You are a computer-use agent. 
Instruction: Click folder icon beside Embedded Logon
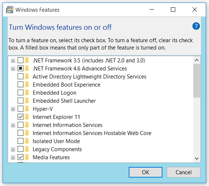pos(27,93)
